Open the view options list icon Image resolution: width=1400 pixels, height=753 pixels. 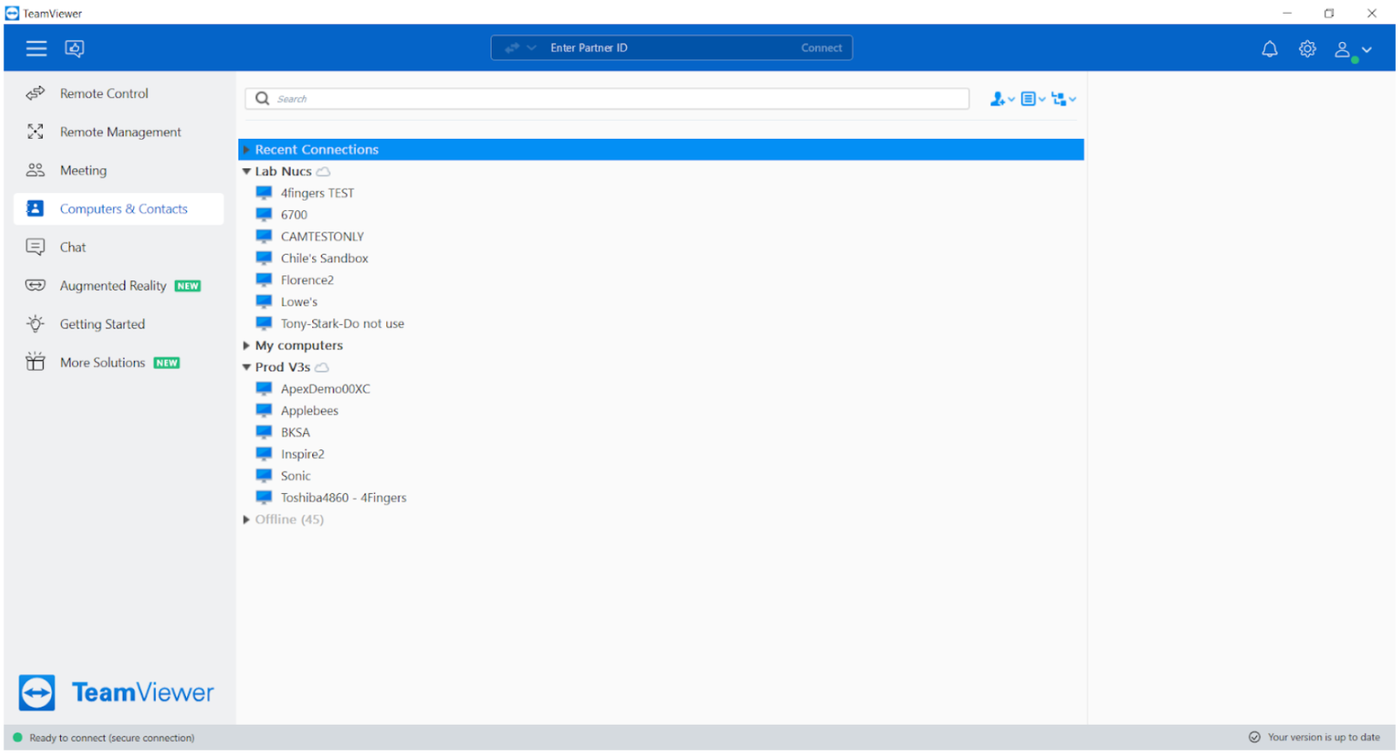click(x=1032, y=99)
